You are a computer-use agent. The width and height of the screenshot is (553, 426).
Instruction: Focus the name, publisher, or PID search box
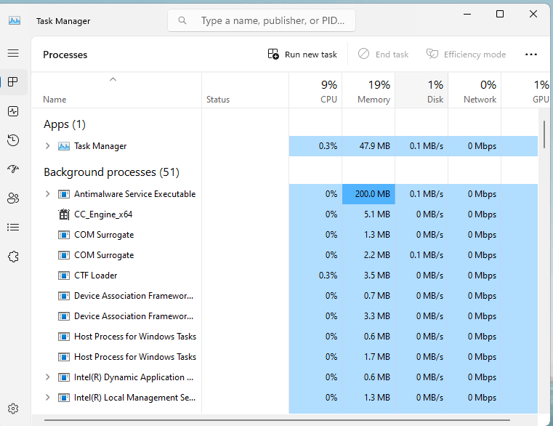[262, 20]
